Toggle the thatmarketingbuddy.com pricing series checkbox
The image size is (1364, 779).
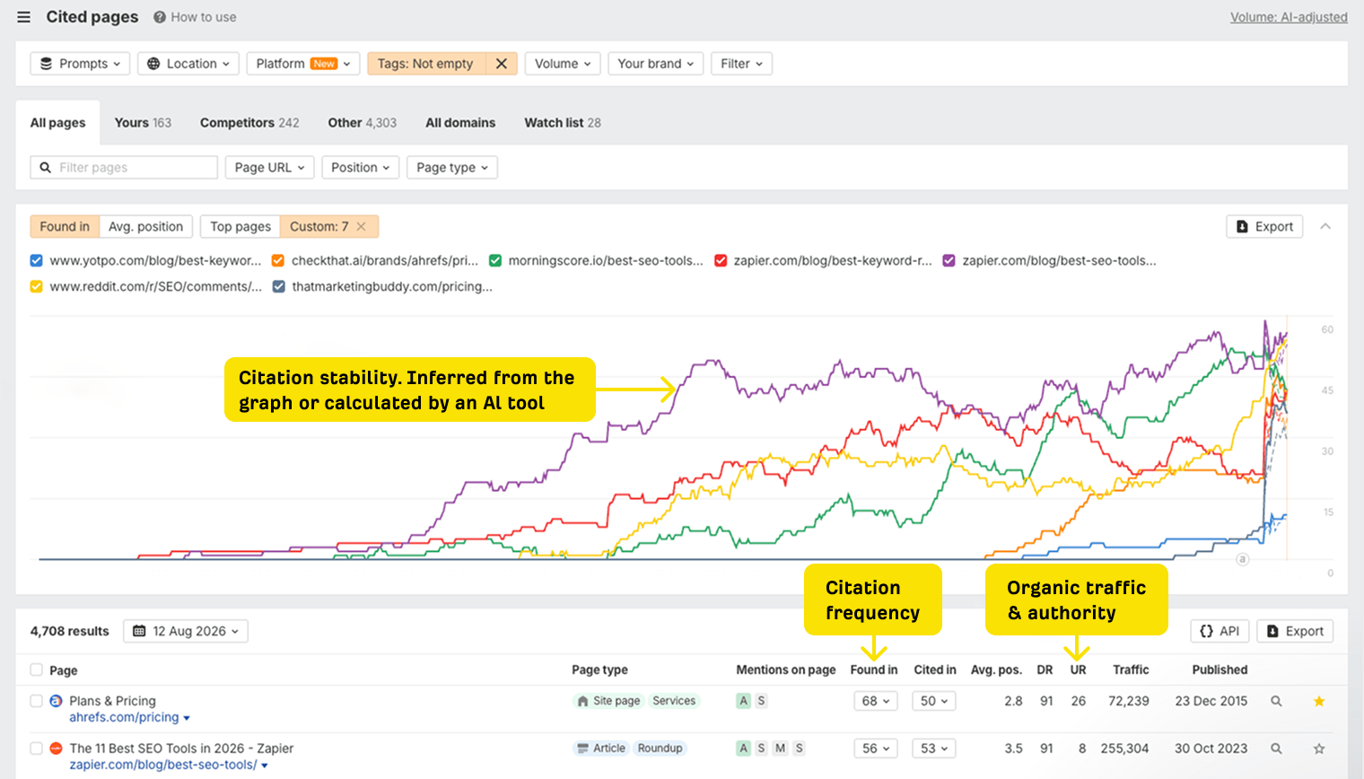pyautogui.click(x=278, y=286)
